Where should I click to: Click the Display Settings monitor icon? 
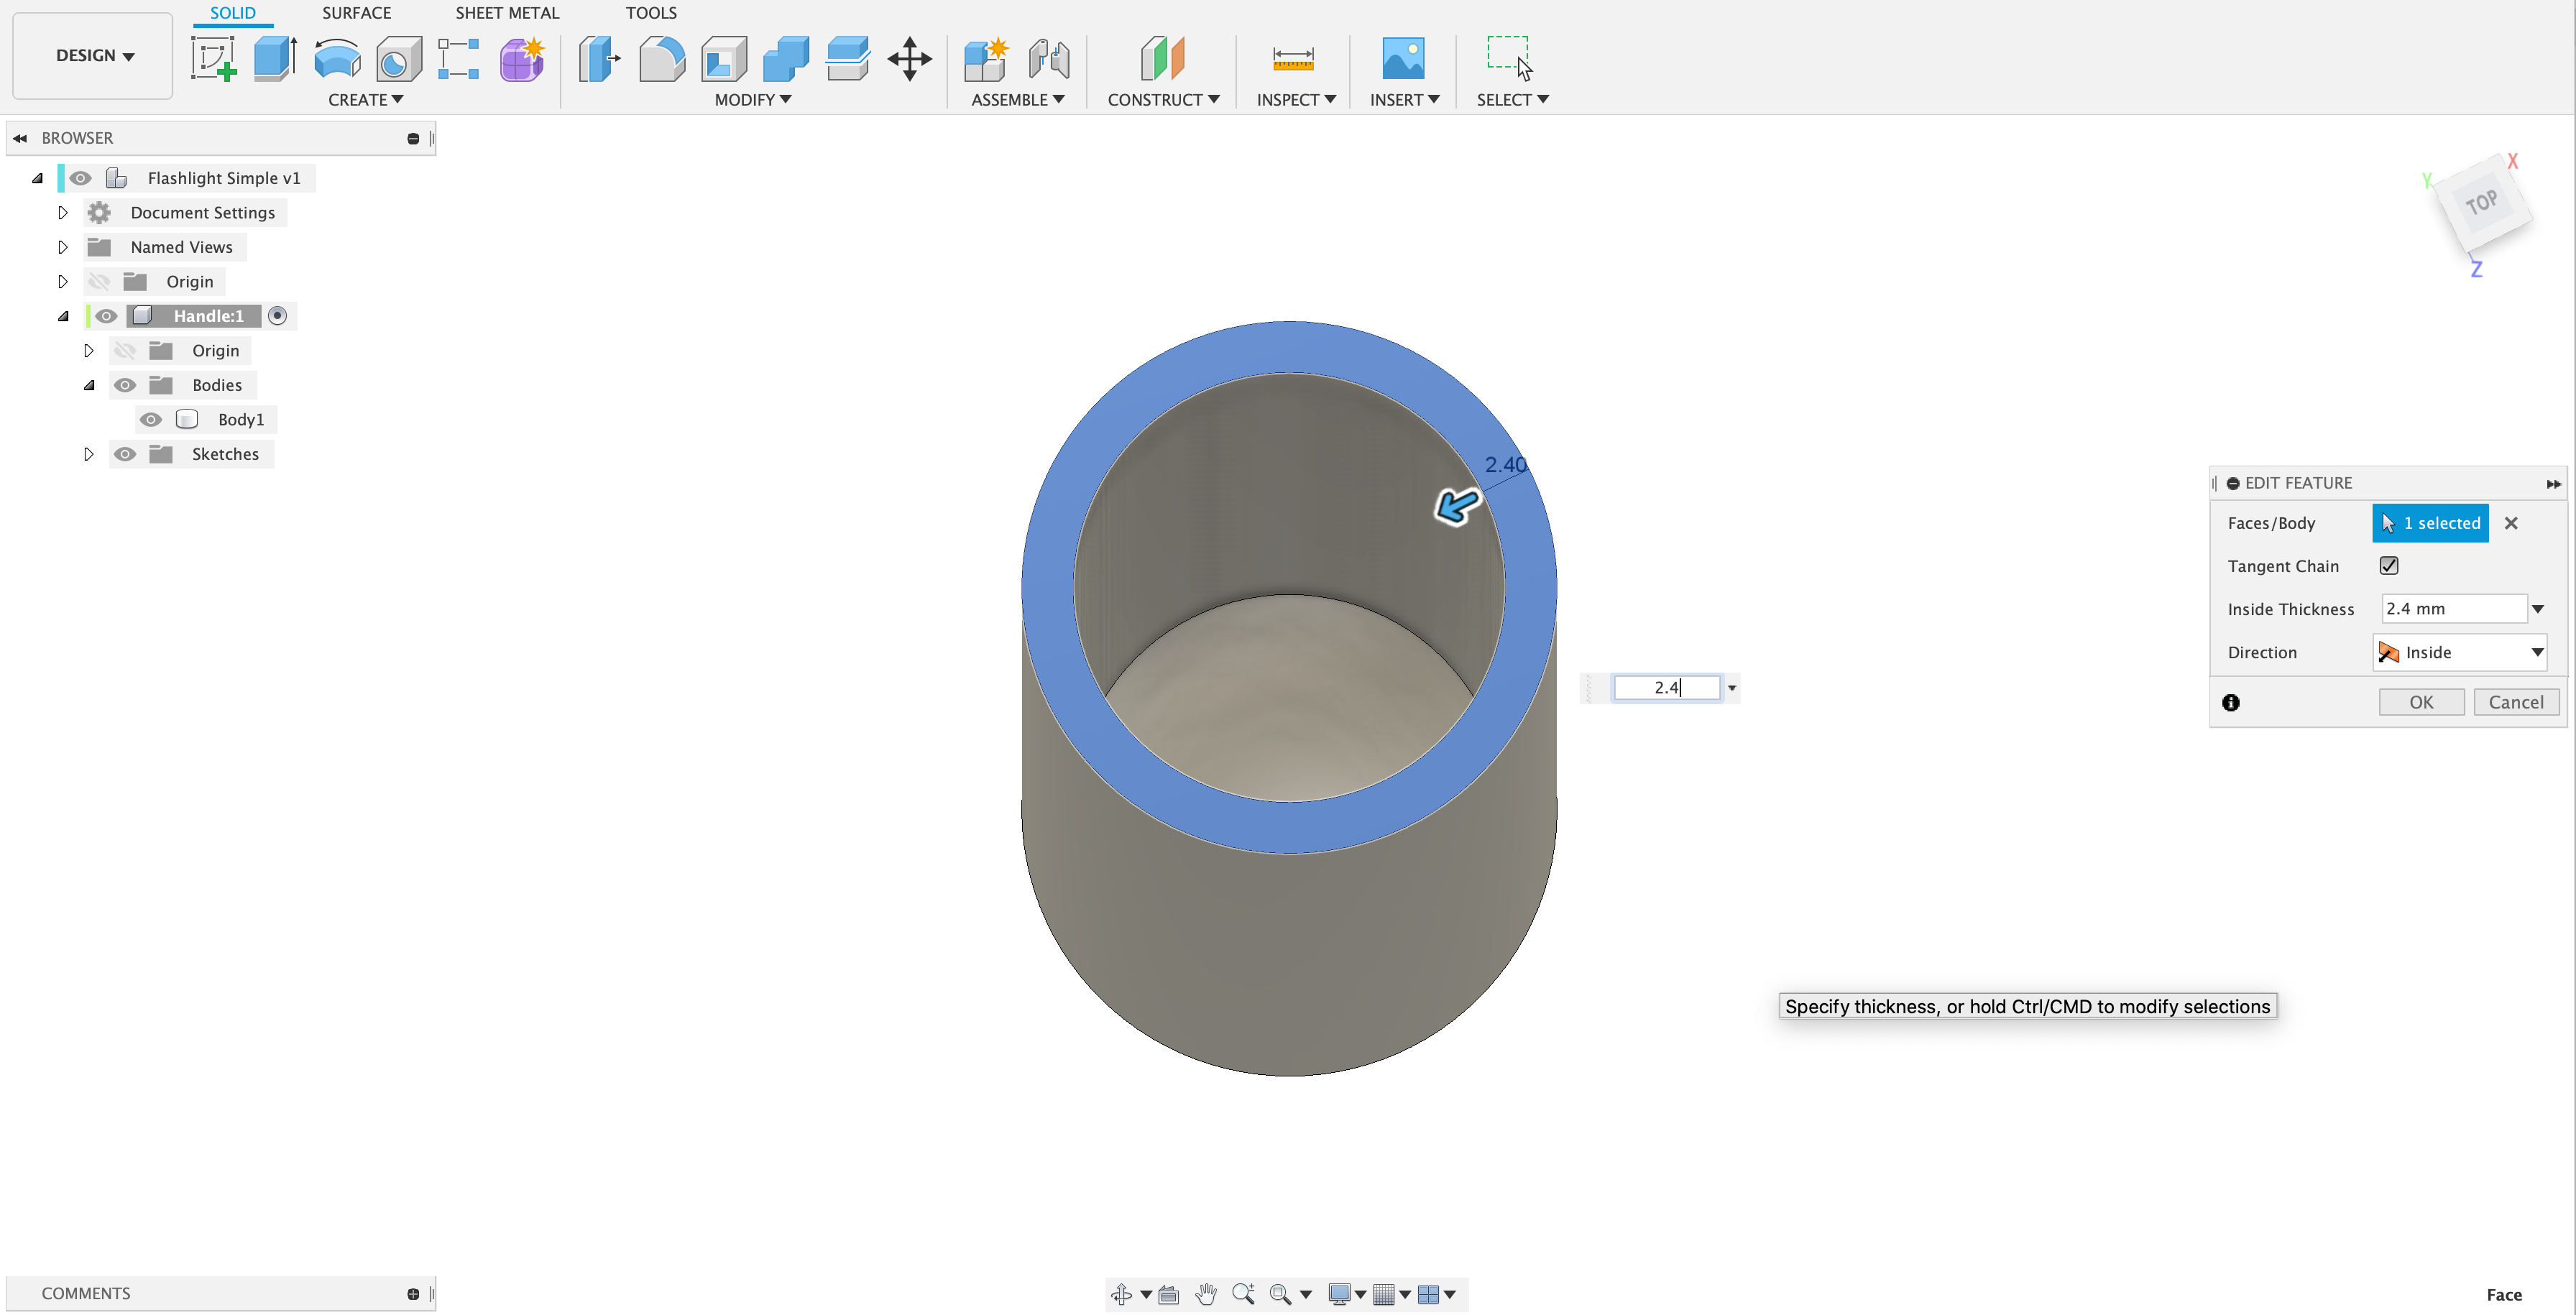tap(1340, 1294)
